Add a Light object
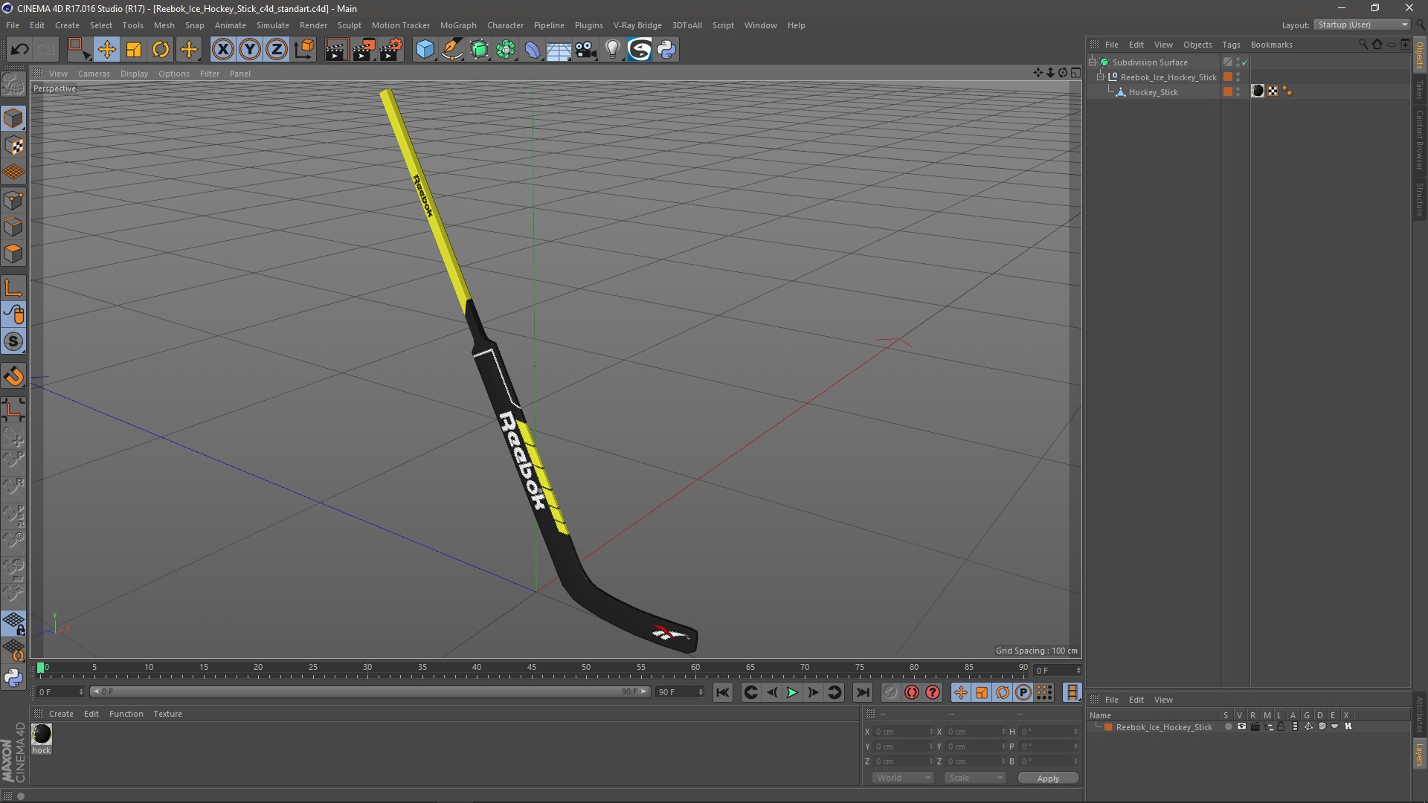The image size is (1428, 803). coord(612,50)
